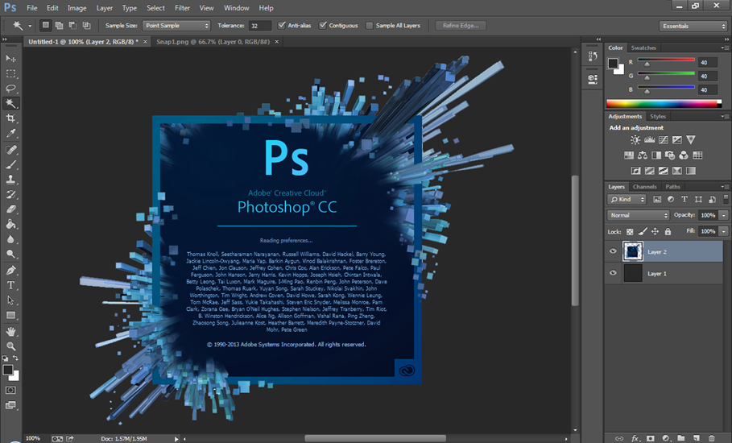
Task: Open the Image menu
Action: click(x=77, y=8)
